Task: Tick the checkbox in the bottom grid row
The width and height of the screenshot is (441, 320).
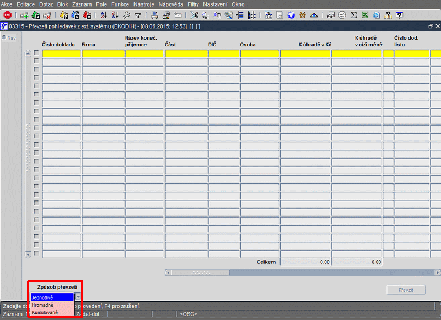Action: (36, 253)
